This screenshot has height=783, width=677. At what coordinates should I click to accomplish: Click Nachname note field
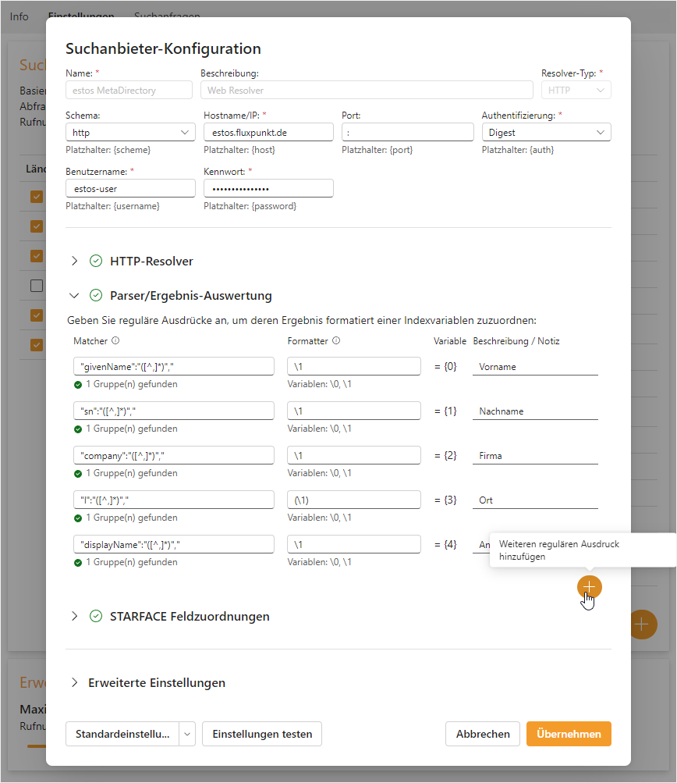pos(535,411)
